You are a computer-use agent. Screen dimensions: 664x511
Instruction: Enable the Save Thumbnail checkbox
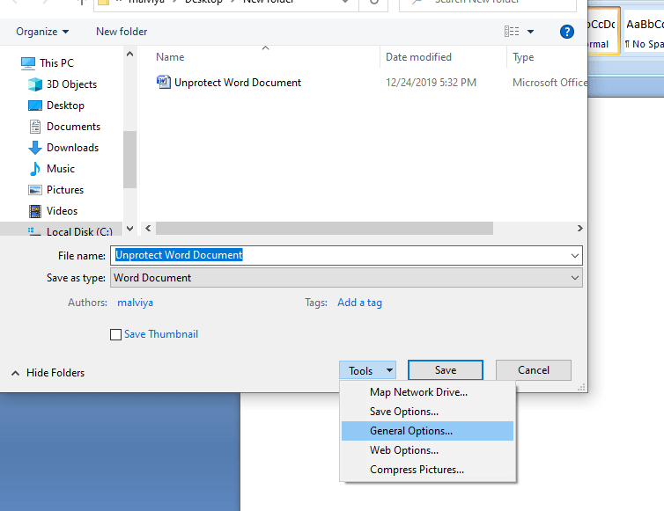(115, 334)
